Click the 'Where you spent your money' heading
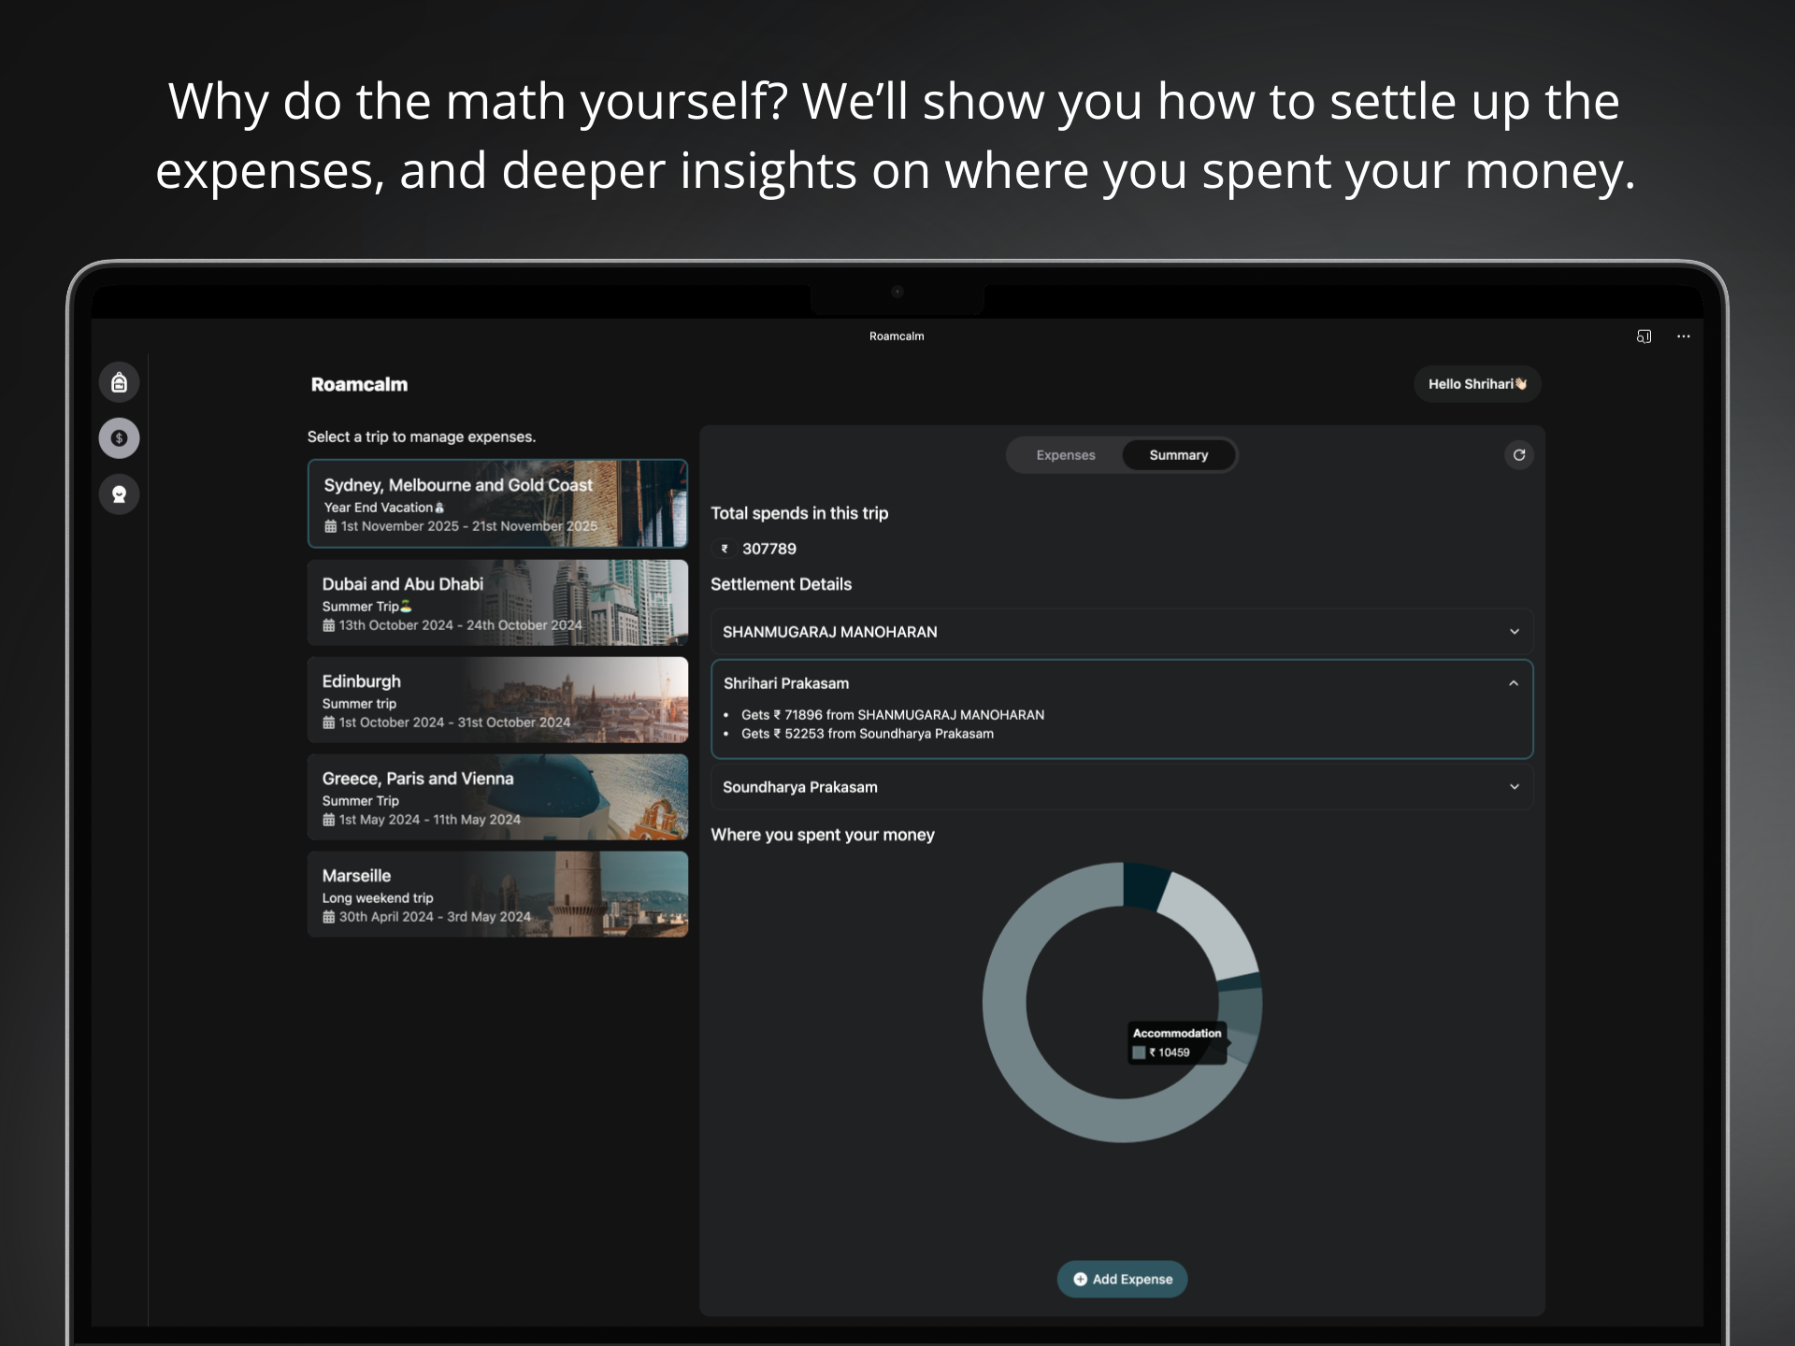 pos(823,835)
